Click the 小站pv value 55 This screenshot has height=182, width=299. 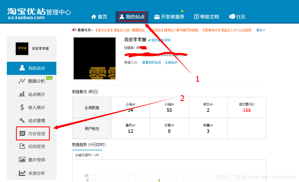coord(169,110)
